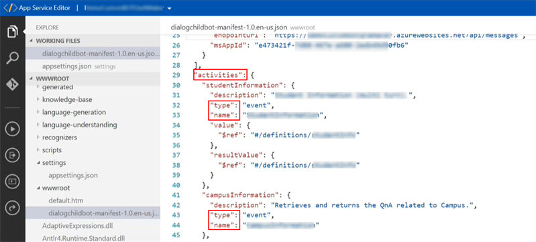Click line number 40 in gutter

(176, 185)
